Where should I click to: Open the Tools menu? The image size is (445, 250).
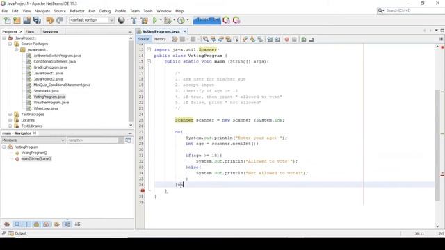(148, 11)
